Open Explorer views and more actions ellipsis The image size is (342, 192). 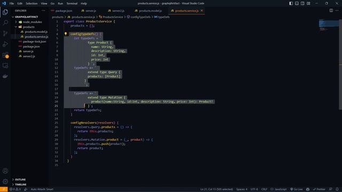(x=43, y=11)
